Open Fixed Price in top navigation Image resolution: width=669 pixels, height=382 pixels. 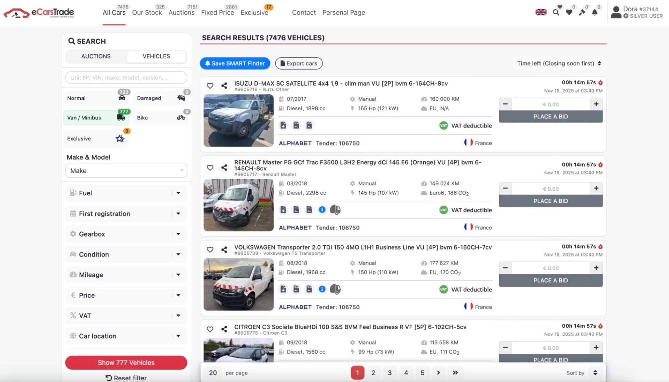(x=217, y=12)
